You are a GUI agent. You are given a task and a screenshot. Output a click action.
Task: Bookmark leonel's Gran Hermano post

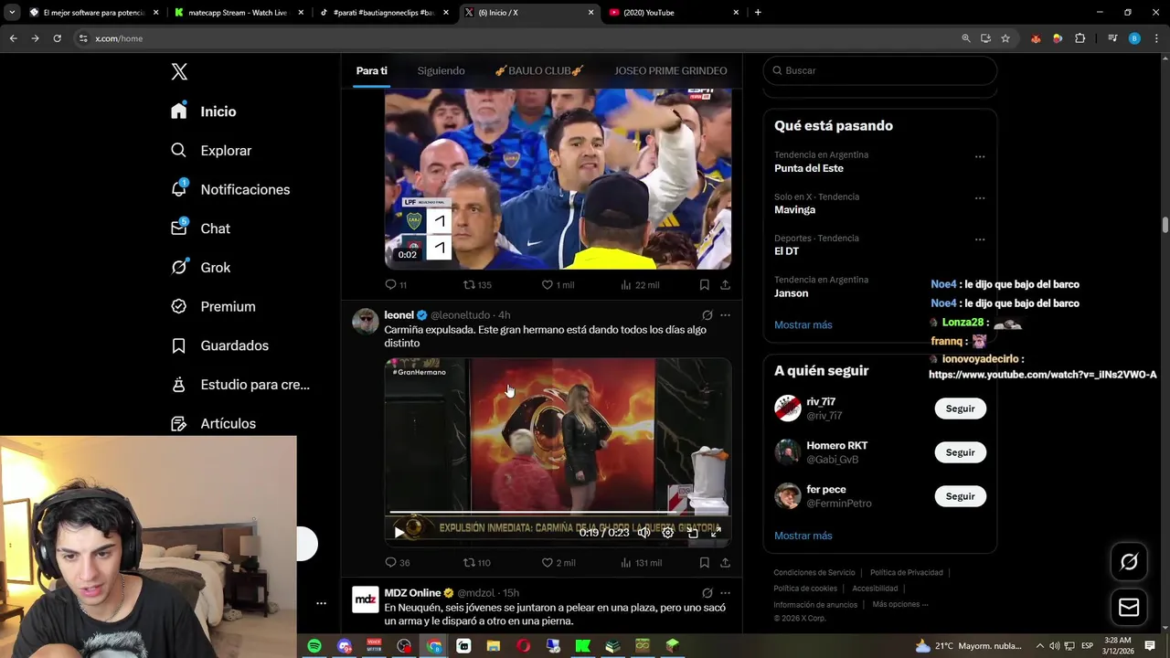(704, 563)
